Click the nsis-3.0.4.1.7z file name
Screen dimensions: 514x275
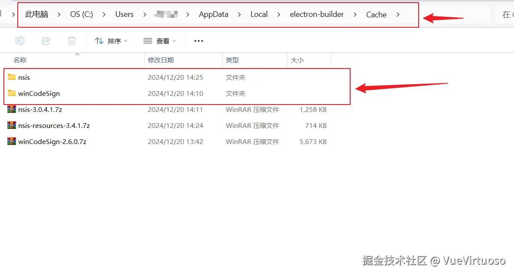40,110
